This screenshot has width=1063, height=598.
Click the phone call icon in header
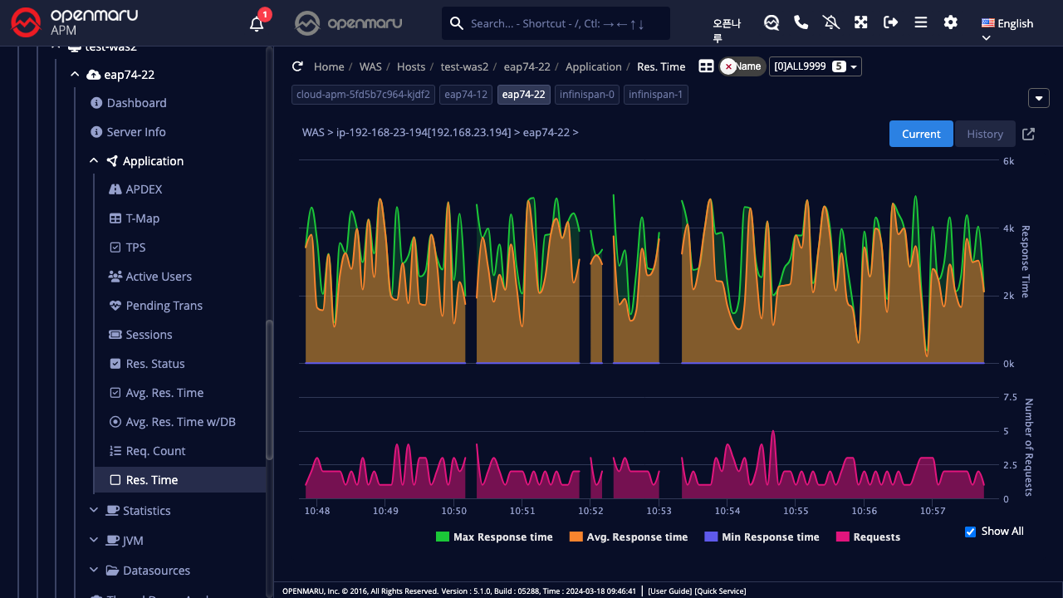[x=801, y=22]
